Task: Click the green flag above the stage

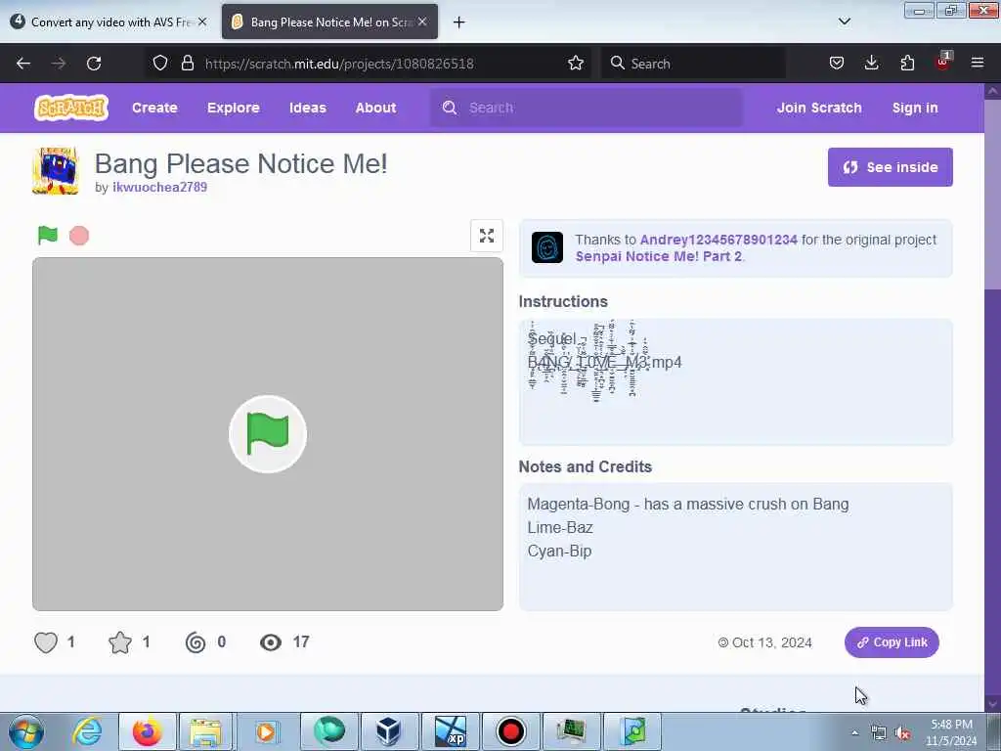Action: pyautogui.click(x=48, y=235)
